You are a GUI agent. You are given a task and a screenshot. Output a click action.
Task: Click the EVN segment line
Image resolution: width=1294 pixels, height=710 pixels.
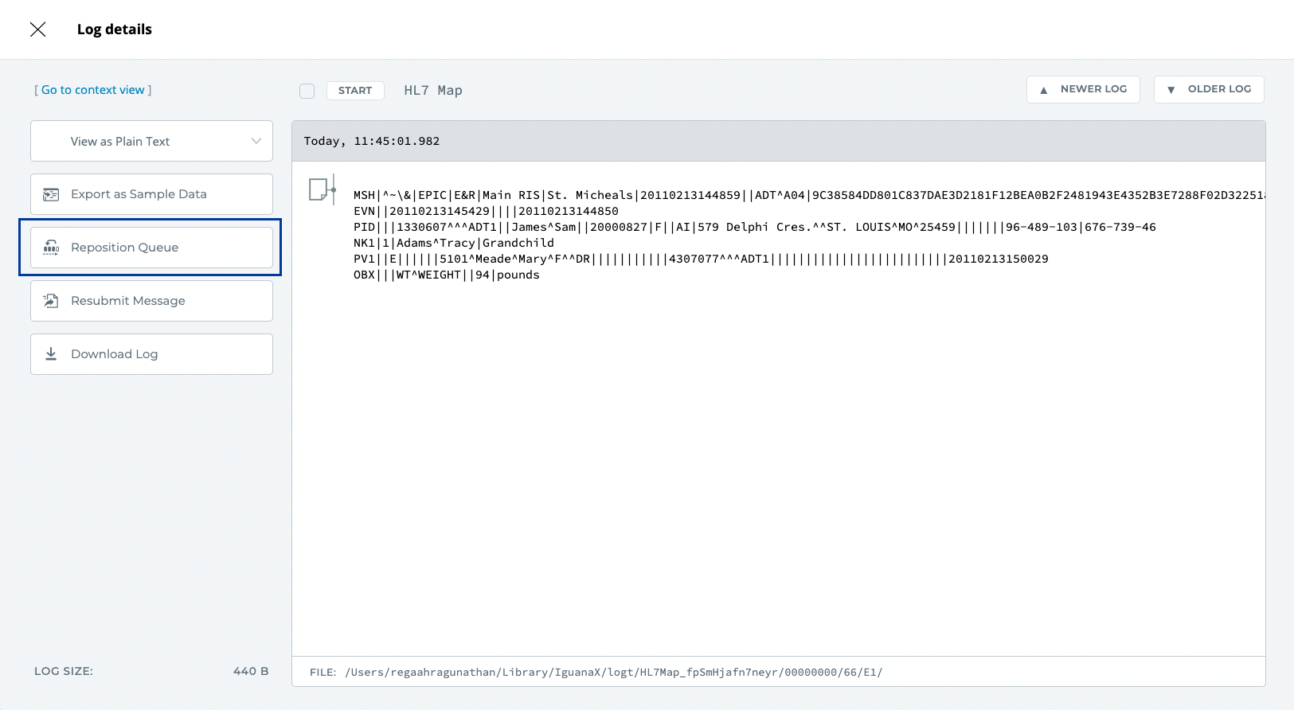[486, 211]
